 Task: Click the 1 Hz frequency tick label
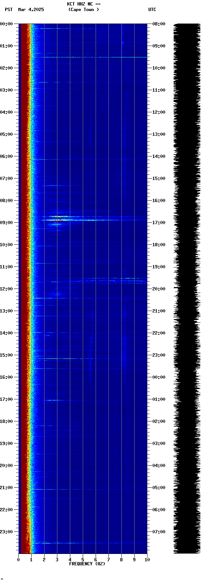tap(31, 560)
